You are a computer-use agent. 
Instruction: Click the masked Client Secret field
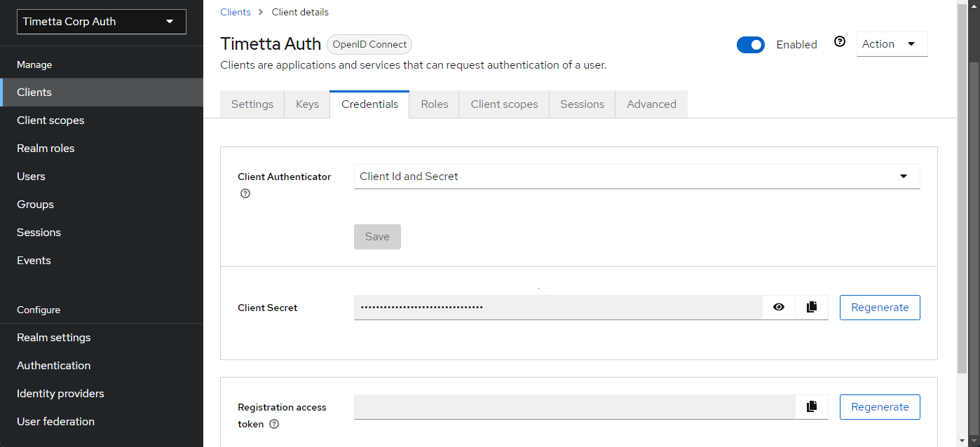click(558, 308)
